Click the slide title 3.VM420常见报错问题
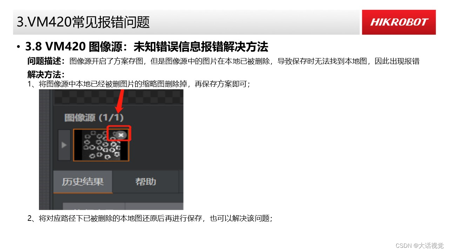 pos(83,22)
